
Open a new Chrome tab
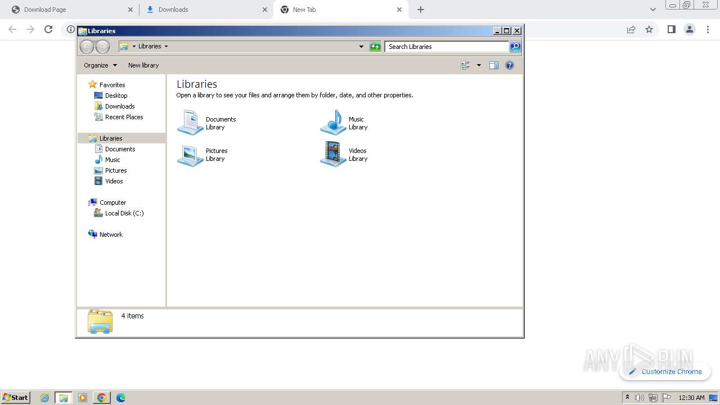(x=421, y=10)
